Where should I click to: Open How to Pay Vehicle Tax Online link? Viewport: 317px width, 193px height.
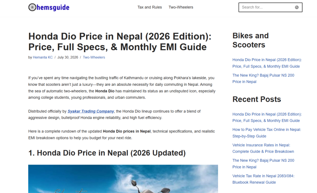coord(267,133)
